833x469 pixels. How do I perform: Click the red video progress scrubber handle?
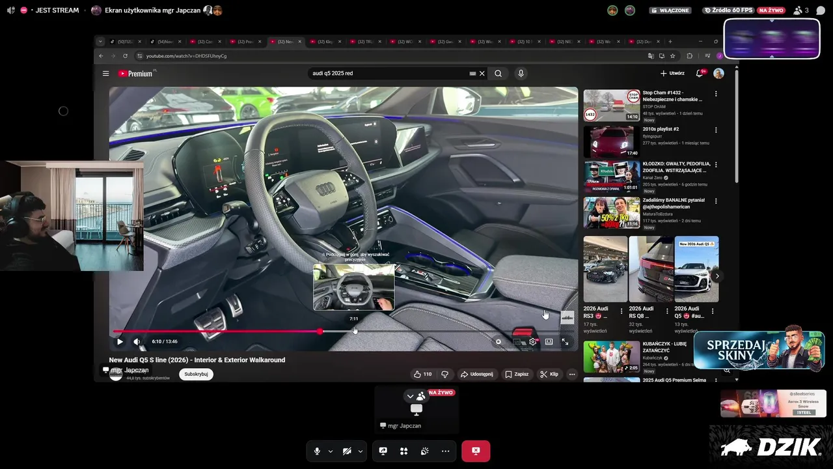[x=320, y=332]
